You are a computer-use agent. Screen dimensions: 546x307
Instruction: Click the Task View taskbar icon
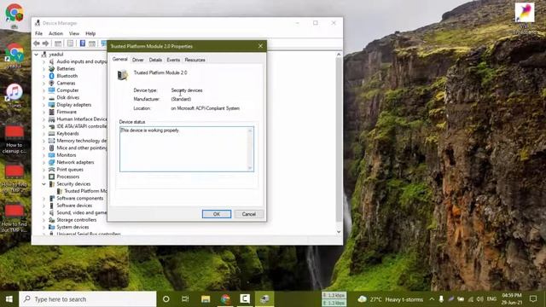point(185,299)
